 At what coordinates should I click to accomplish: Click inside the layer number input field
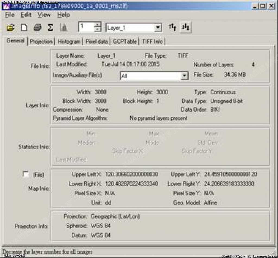pos(86,27)
